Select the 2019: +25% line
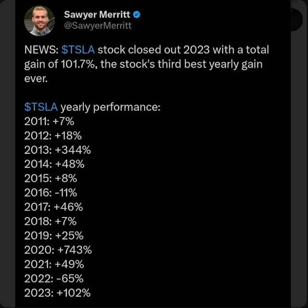 [53, 236]
